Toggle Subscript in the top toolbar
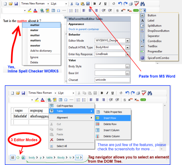Image resolution: width=182 pixels, height=165 pixels. pyautogui.click(x=129, y=10)
